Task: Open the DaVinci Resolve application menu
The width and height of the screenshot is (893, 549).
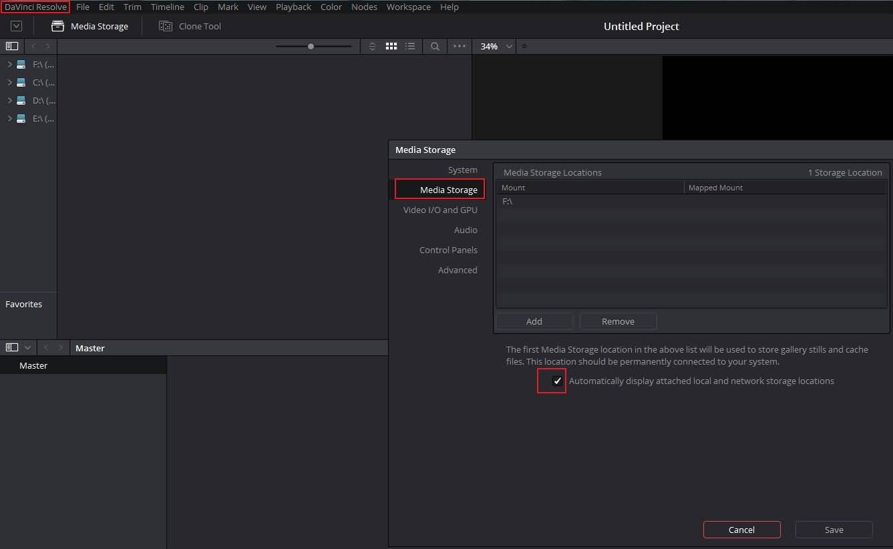Action: point(35,7)
